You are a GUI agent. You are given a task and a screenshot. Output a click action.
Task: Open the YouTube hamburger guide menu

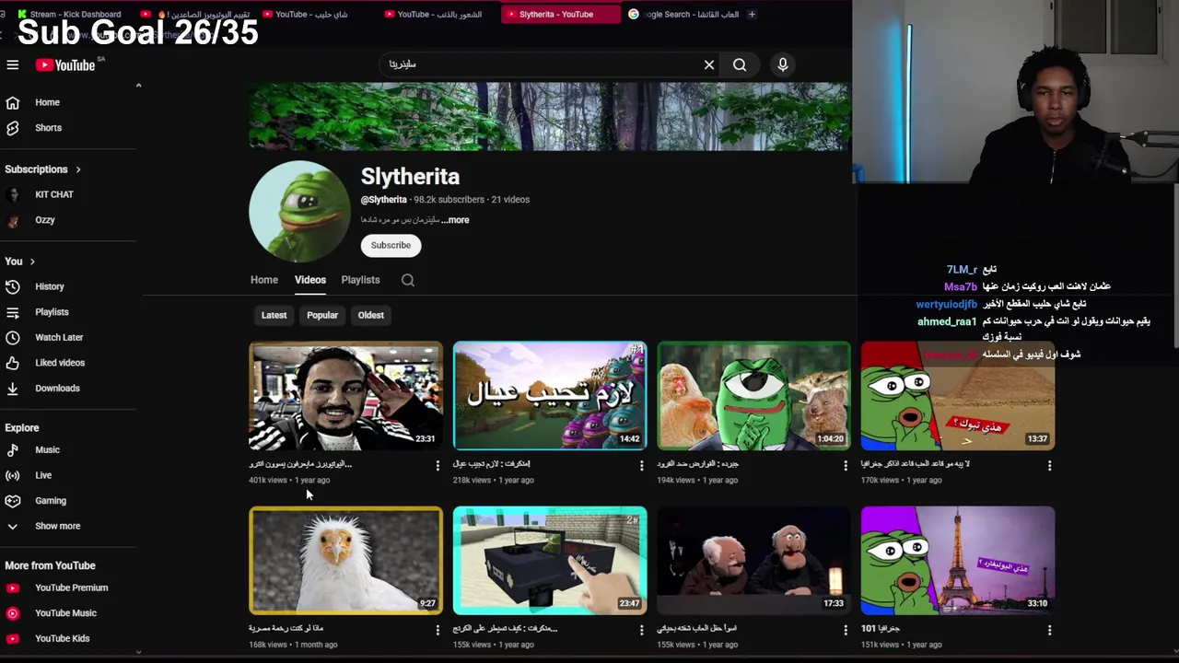pos(13,64)
